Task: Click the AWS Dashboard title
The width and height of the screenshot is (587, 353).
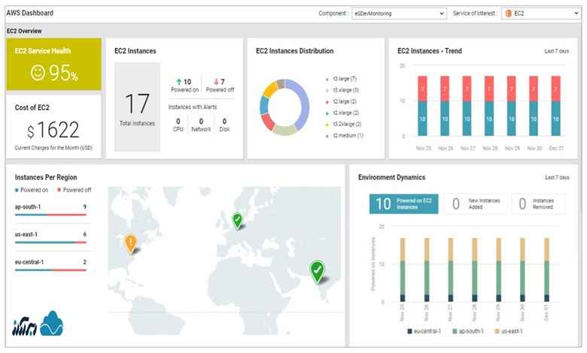Action: click(x=30, y=13)
